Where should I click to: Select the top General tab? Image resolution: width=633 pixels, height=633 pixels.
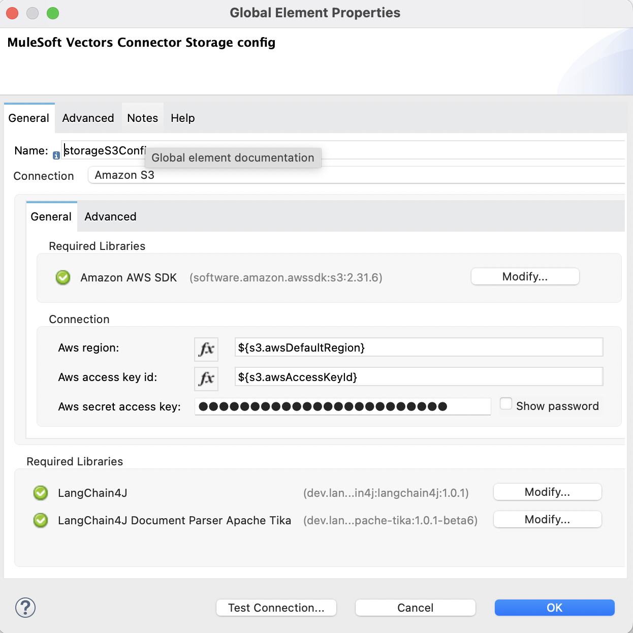click(x=29, y=118)
